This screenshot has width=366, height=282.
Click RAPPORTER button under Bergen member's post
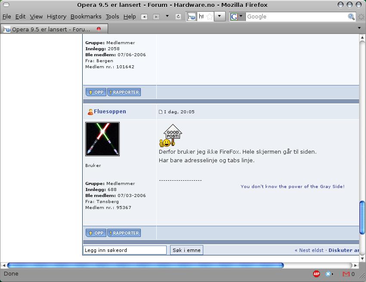(x=124, y=92)
